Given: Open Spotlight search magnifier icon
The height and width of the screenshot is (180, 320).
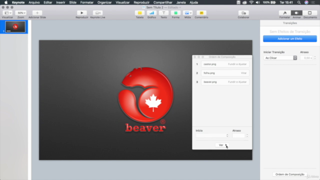Looking at the screenshot, I should pyautogui.click(x=299, y=2).
